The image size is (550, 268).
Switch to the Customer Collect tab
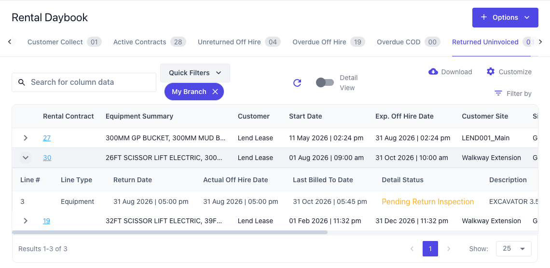64,42
